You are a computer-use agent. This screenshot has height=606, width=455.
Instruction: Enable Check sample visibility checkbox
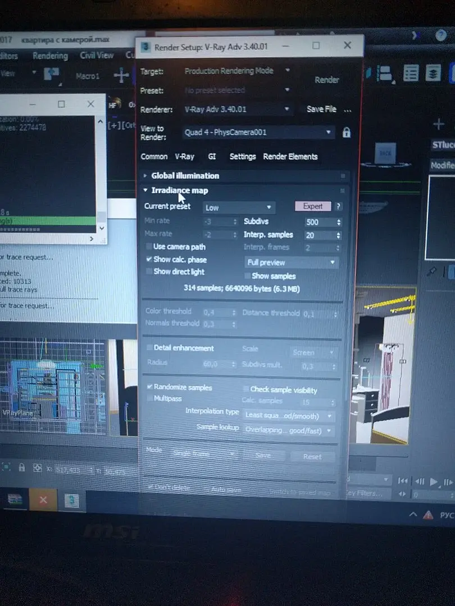pos(245,388)
